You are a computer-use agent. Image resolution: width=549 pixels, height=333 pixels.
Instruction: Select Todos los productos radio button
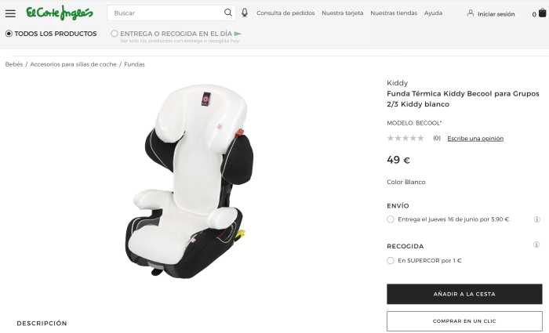9,34
